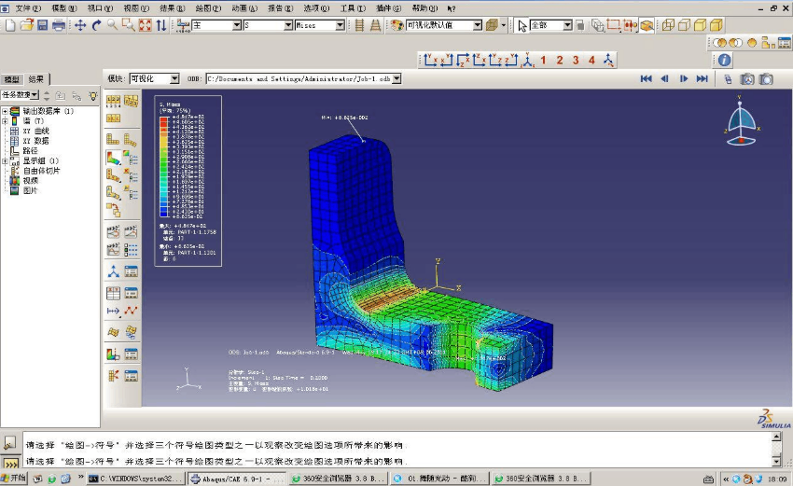793x486 pixels.
Task: Expand the 输出数据库 (1) tree node
Action: [5, 111]
